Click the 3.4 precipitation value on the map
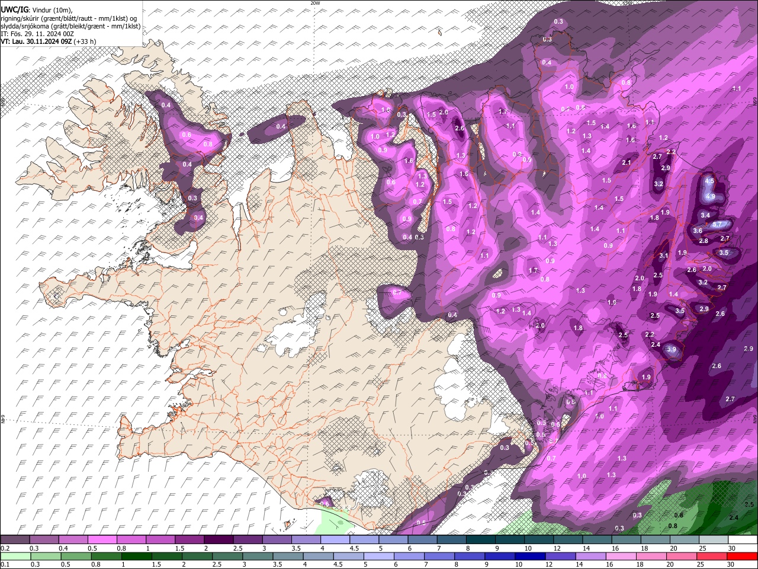 coord(705,215)
